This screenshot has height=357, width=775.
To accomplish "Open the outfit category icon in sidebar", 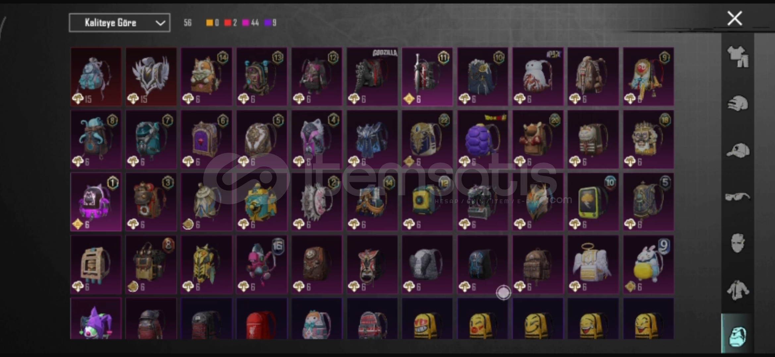I will 738,56.
